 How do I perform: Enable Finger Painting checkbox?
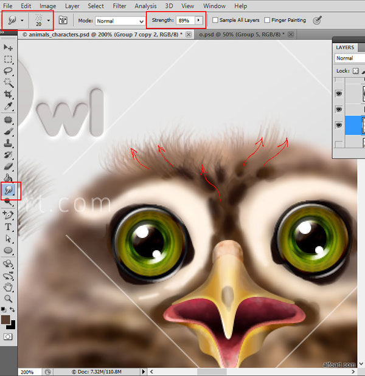(267, 20)
